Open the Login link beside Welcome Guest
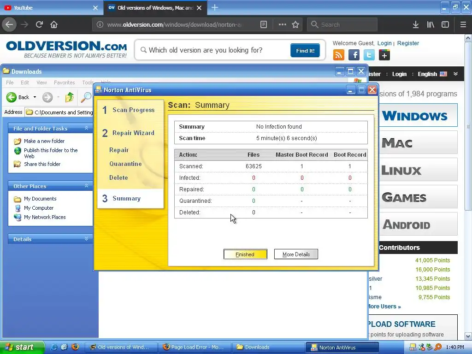Screen dimensions: 472x354 pos(384,43)
